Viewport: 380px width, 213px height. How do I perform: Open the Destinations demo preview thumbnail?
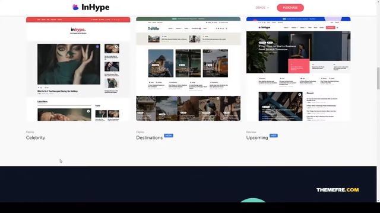pyautogui.click(x=188, y=69)
